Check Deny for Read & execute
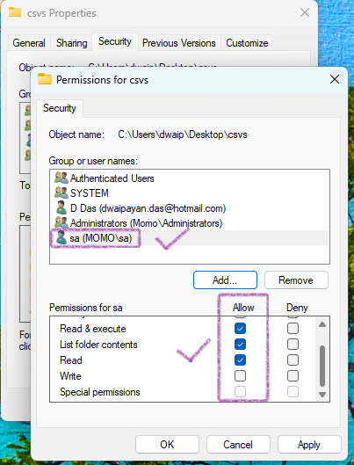The height and width of the screenshot is (465, 354). 293,328
